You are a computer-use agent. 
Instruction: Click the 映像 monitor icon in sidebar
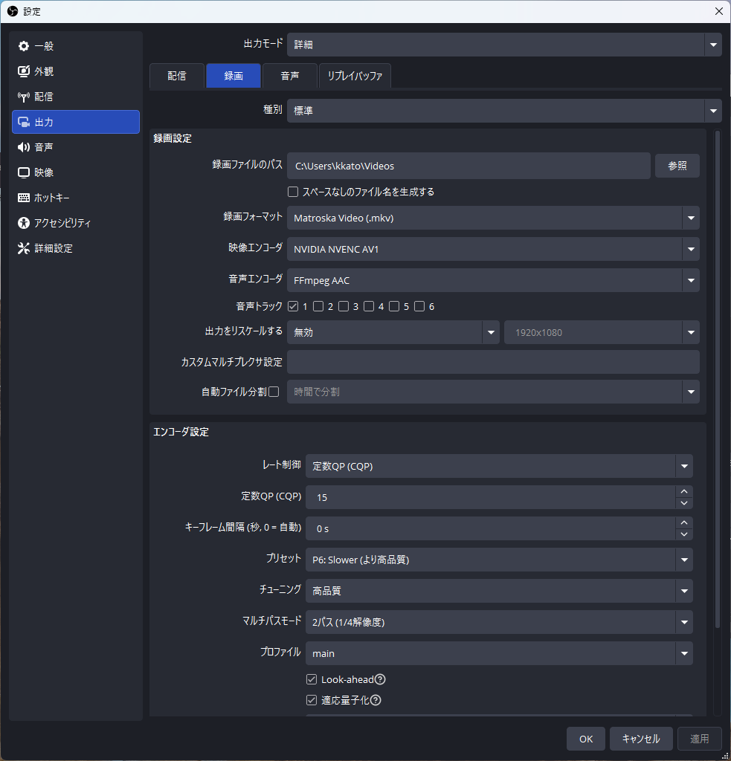point(23,172)
